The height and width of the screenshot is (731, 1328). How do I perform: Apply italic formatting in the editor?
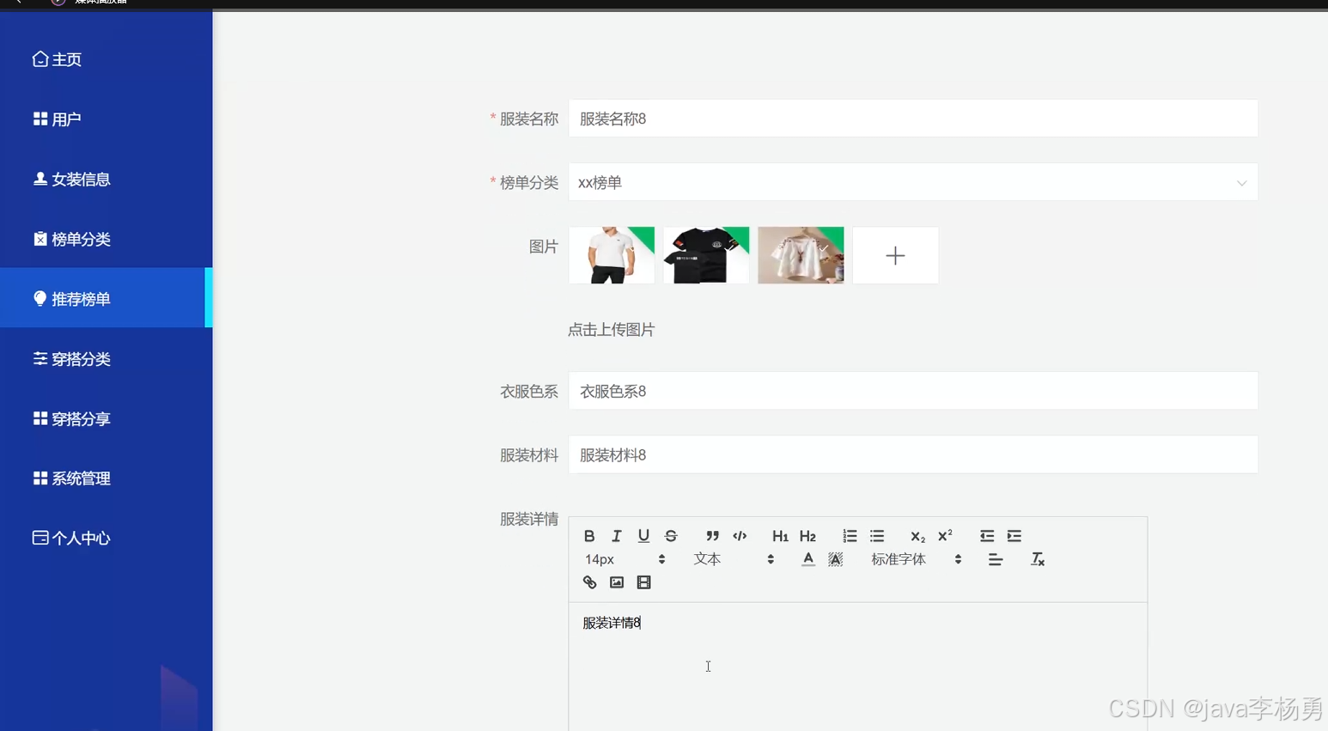point(616,535)
